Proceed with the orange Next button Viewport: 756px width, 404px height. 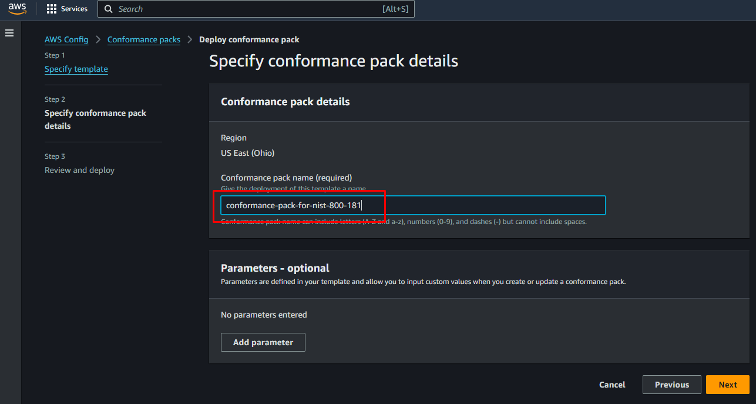tap(727, 385)
